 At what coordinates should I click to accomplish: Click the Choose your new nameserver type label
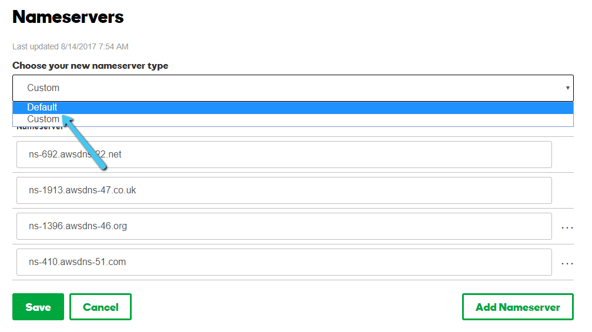90,66
